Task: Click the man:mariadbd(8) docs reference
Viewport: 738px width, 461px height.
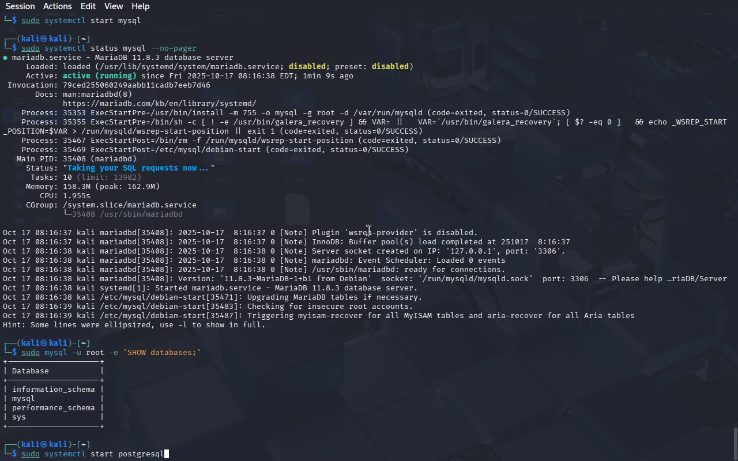Action: [x=97, y=95]
